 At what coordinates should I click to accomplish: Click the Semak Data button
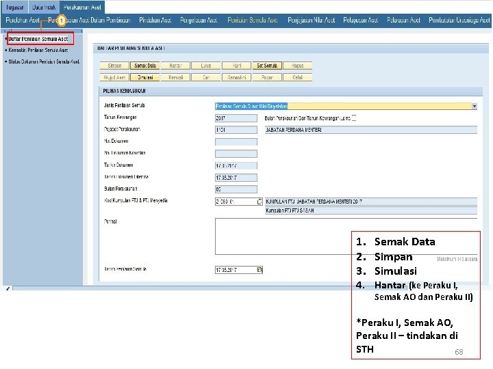coord(145,66)
